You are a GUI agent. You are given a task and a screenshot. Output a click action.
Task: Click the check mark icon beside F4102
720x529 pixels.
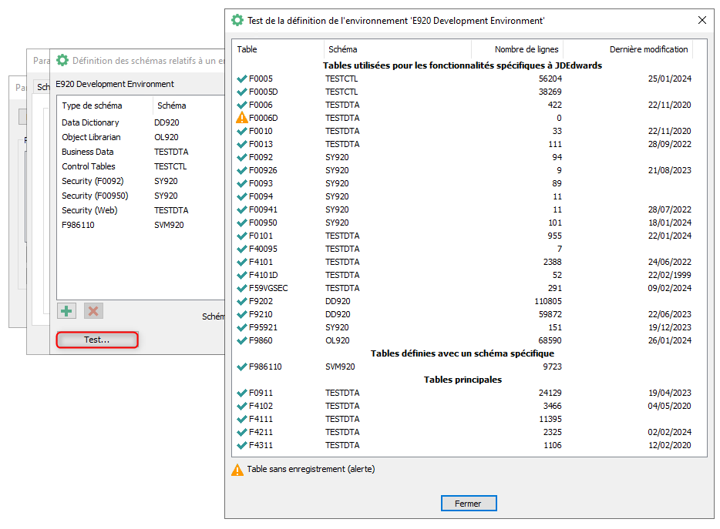(x=241, y=406)
